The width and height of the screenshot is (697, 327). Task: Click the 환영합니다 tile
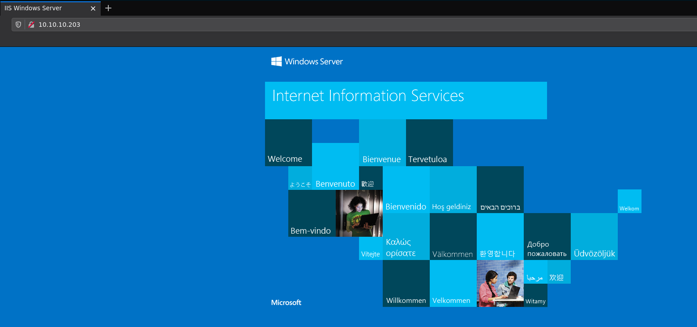[x=500, y=236]
